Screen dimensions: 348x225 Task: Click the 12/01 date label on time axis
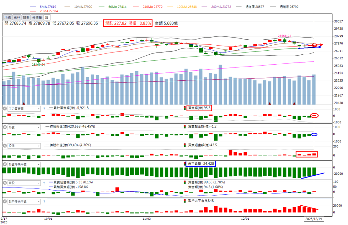pyautogui.click(x=245, y=219)
